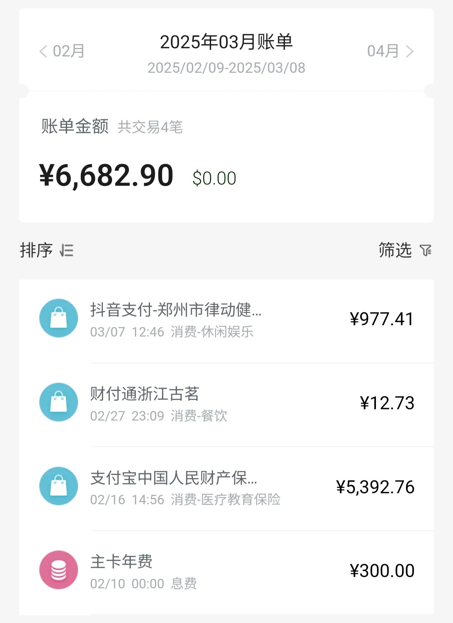The image size is (453, 623).
Task: Open the 排序 sort options
Action: [x=36, y=250]
